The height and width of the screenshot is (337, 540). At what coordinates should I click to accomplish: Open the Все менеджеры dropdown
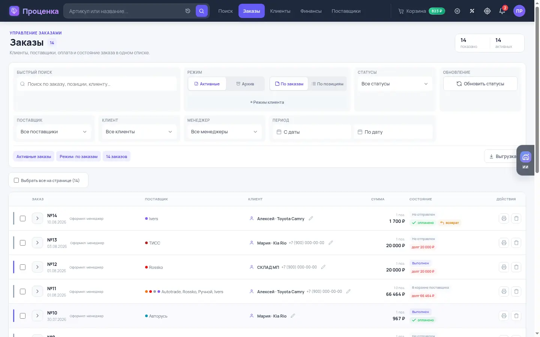(224, 132)
